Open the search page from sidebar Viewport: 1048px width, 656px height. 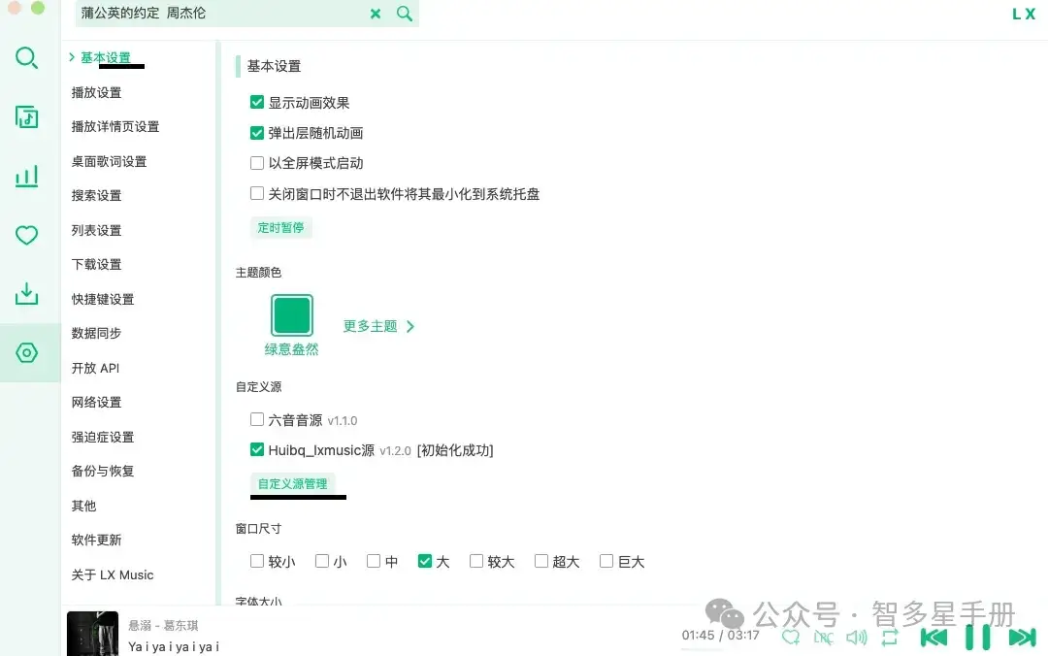click(27, 58)
